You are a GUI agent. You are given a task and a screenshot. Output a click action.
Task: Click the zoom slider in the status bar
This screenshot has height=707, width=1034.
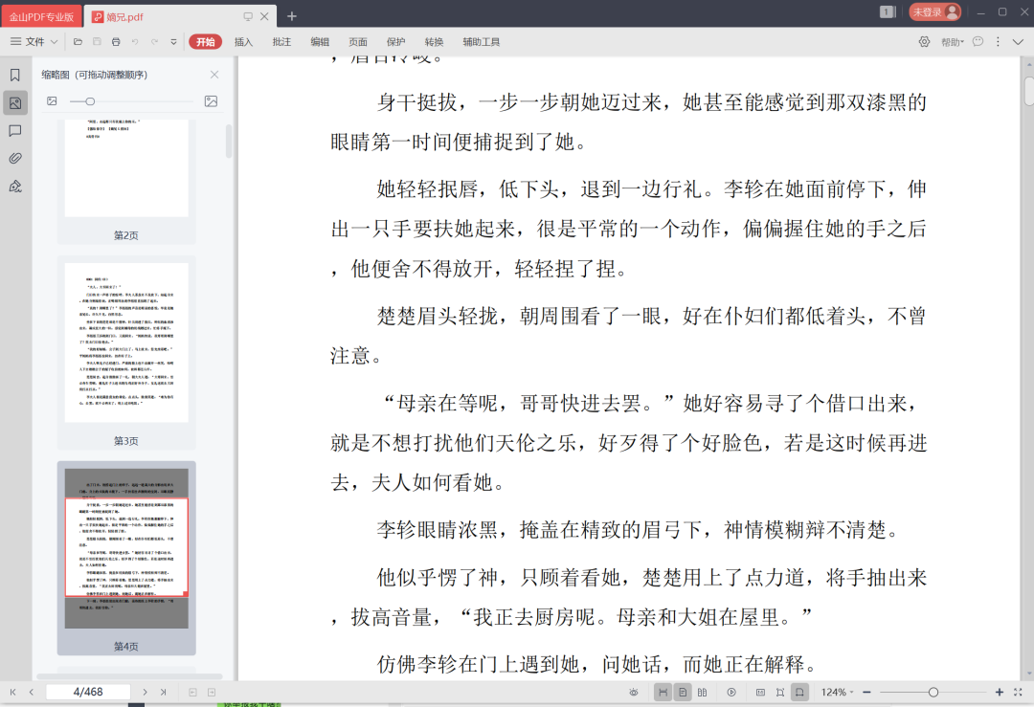933,692
